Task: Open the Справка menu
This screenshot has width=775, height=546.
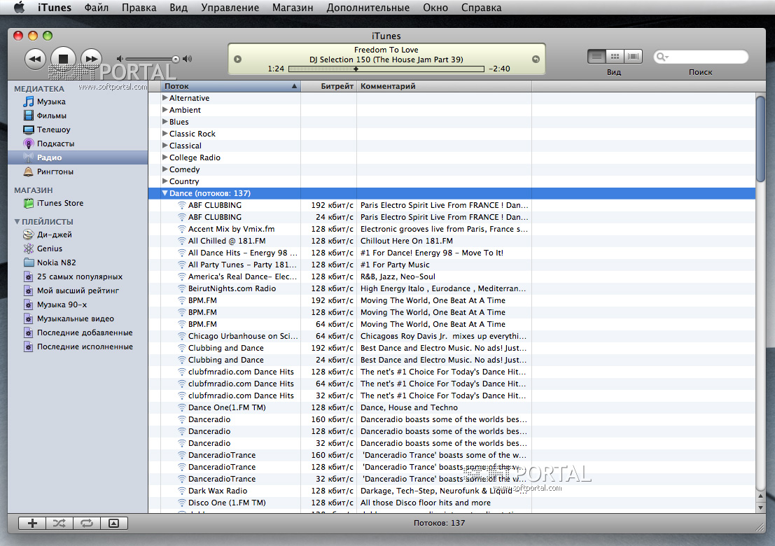Action: [481, 8]
